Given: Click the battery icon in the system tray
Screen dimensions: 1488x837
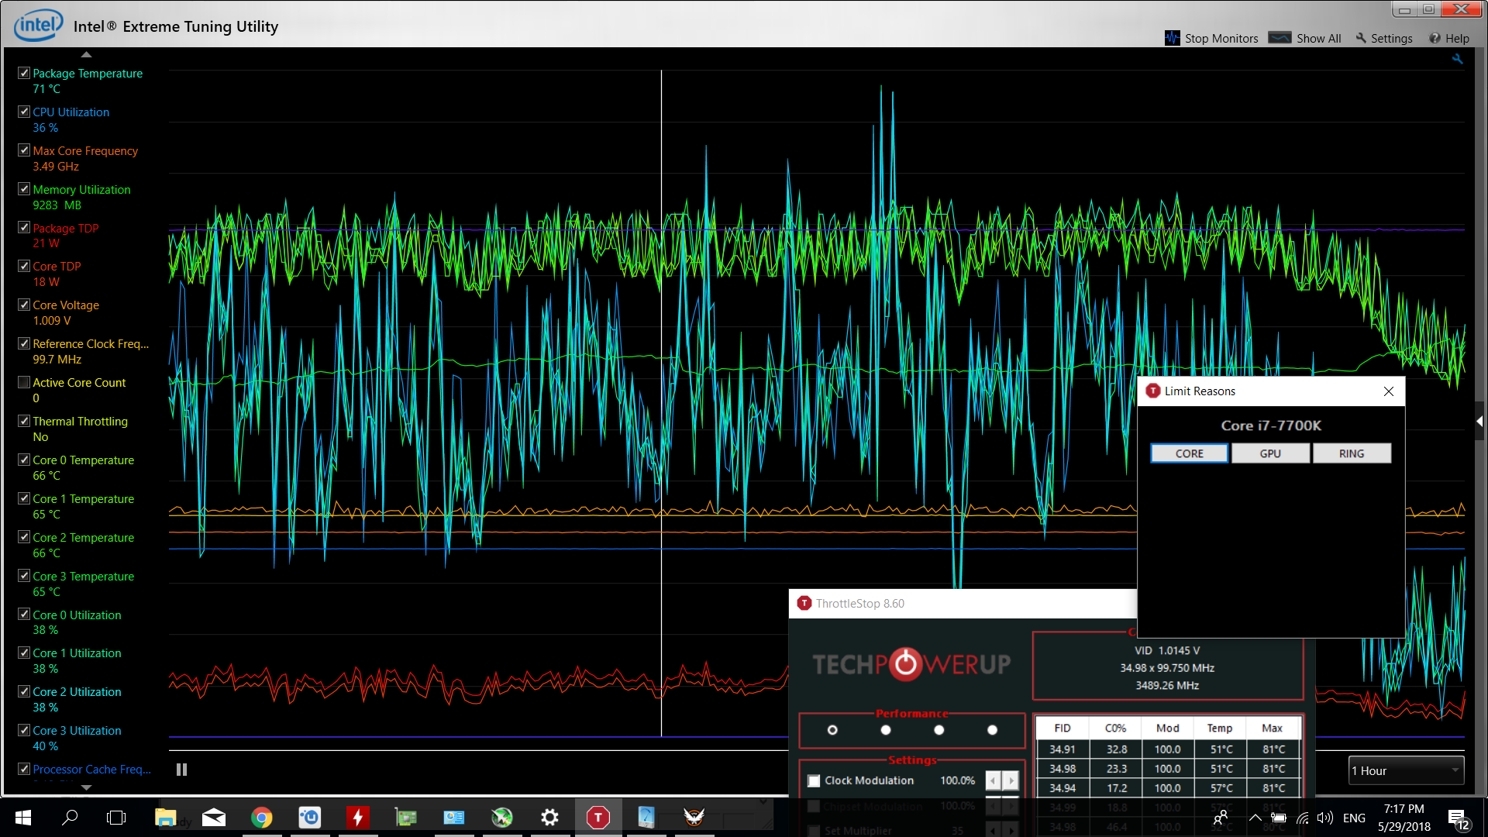Looking at the screenshot, I should [x=1279, y=818].
